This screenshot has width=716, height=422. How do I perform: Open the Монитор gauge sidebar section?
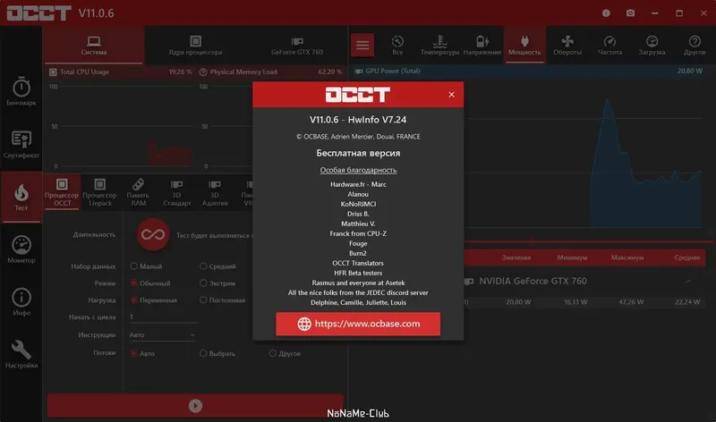21,249
